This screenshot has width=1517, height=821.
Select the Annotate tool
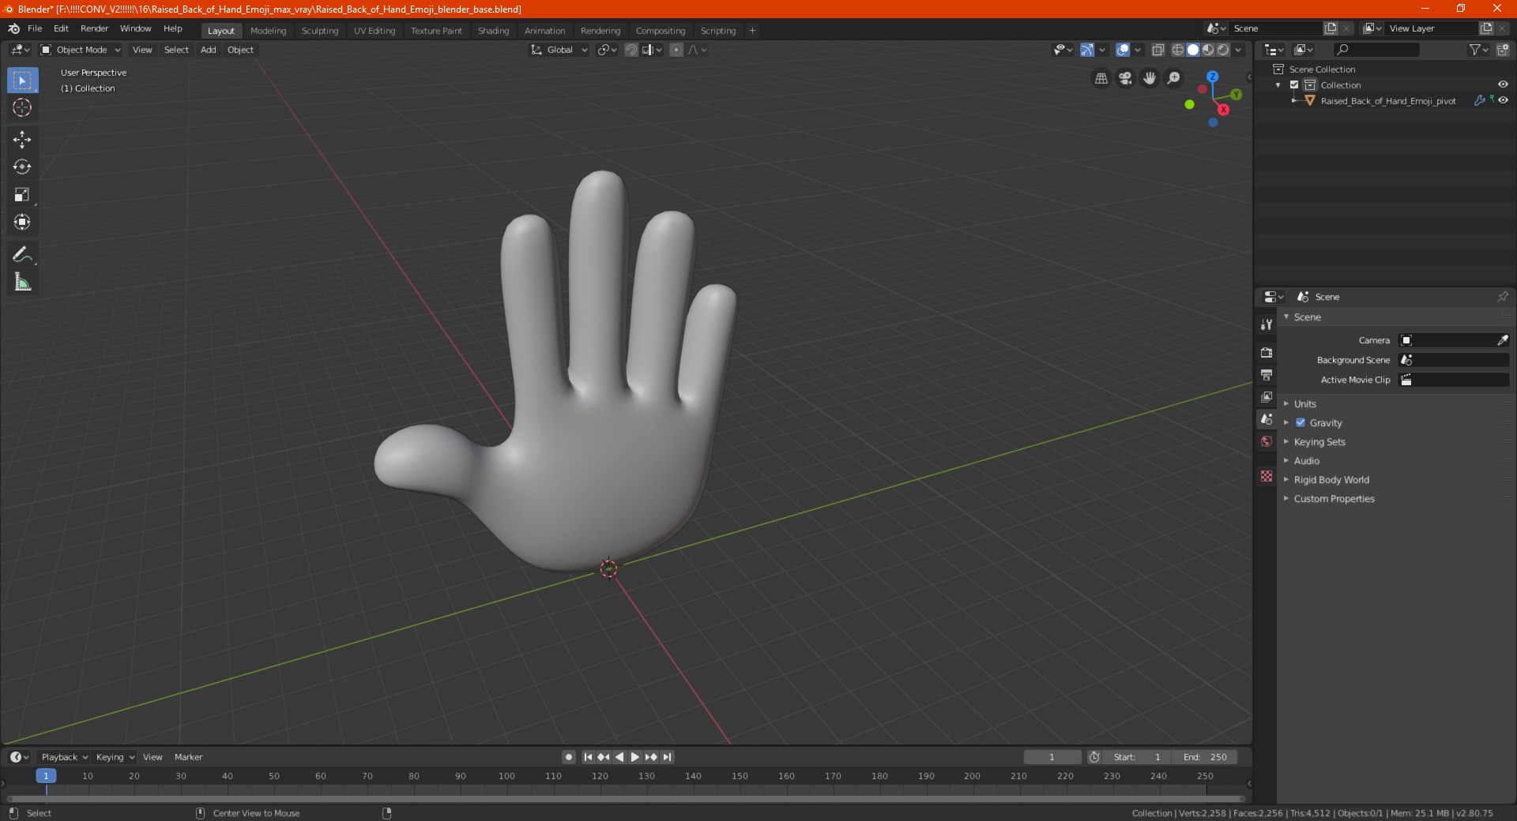pyautogui.click(x=22, y=254)
